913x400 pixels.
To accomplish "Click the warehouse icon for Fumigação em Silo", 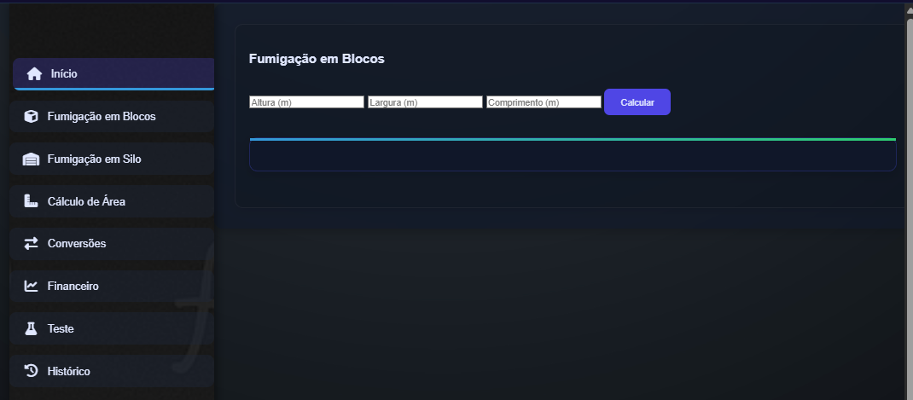I will [x=32, y=159].
